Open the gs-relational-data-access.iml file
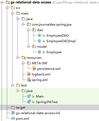 pyautogui.click(x=38, y=113)
